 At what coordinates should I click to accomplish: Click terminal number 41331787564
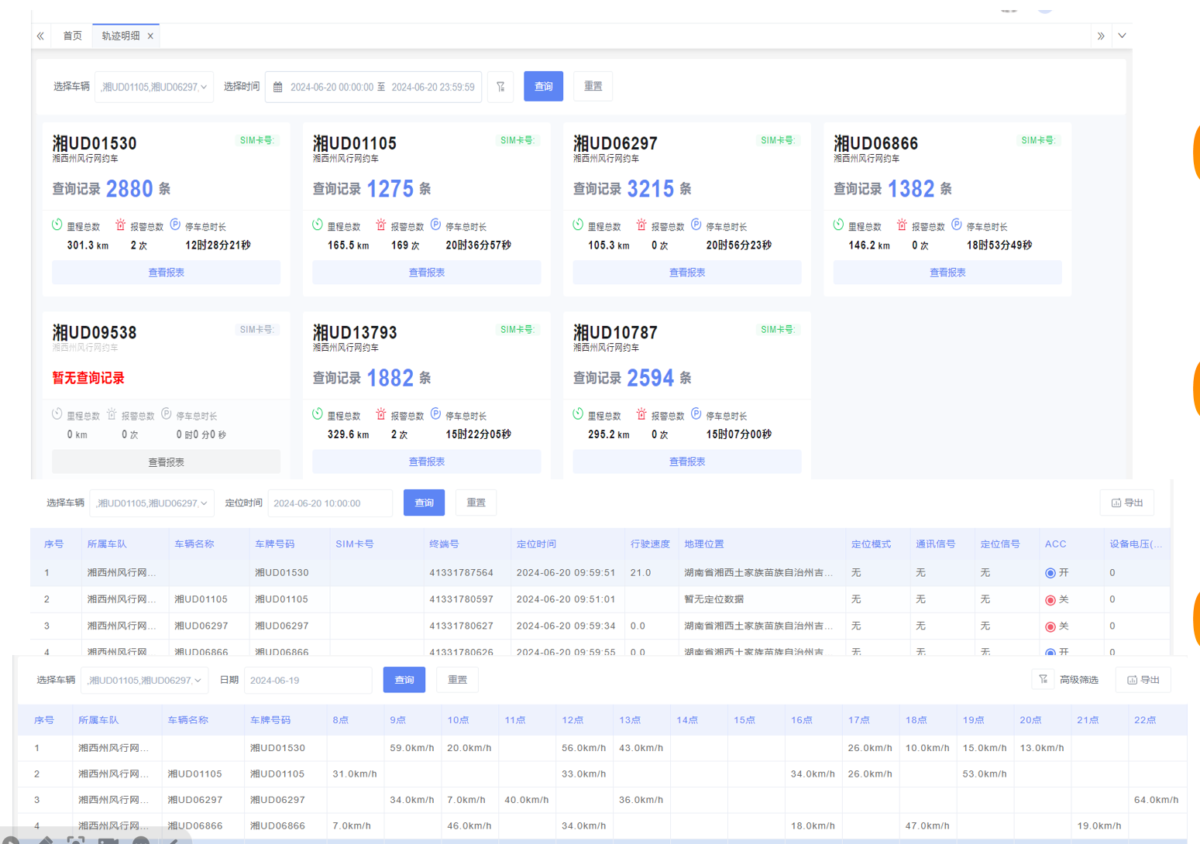461,573
